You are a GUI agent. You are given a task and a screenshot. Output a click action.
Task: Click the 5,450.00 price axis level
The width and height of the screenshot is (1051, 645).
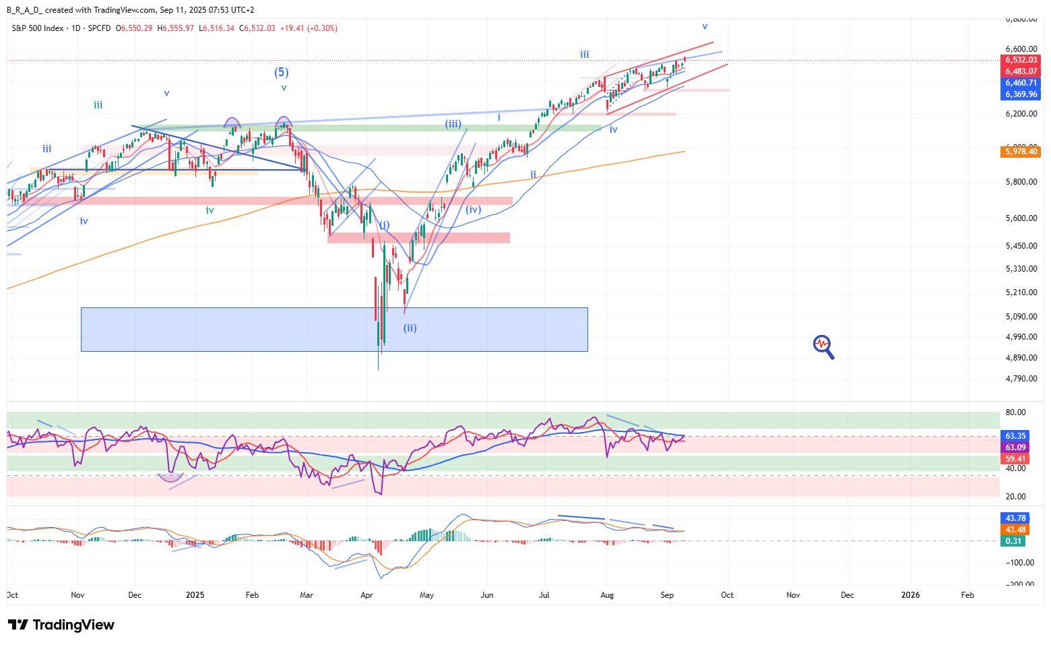1021,246
